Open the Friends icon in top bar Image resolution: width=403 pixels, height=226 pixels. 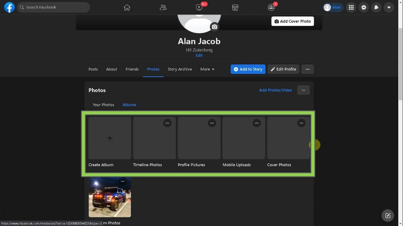click(x=163, y=7)
